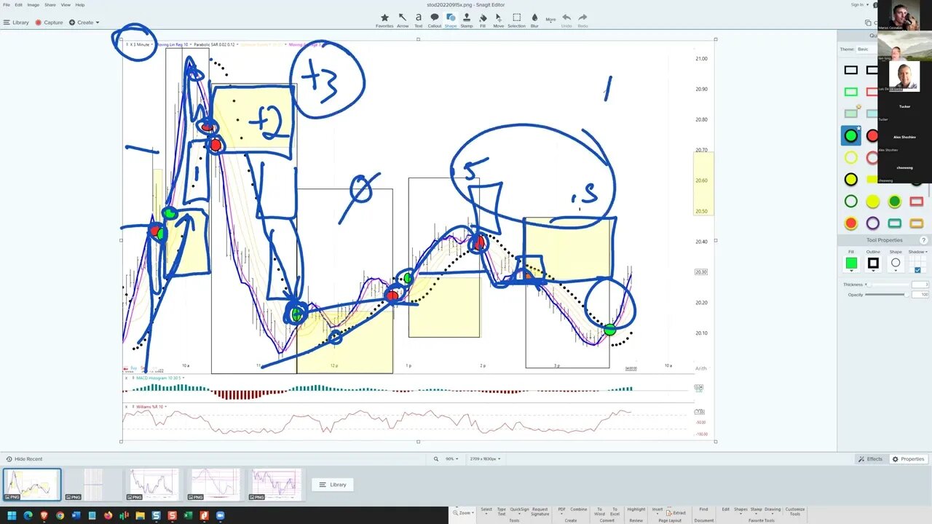Open Excel from the taskbar
Viewport: 932px width, 524px height.
188,515
